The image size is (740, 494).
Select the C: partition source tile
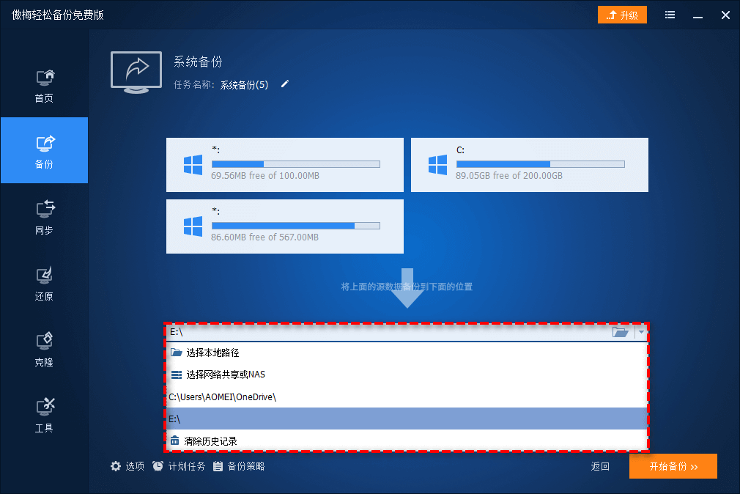click(x=529, y=165)
